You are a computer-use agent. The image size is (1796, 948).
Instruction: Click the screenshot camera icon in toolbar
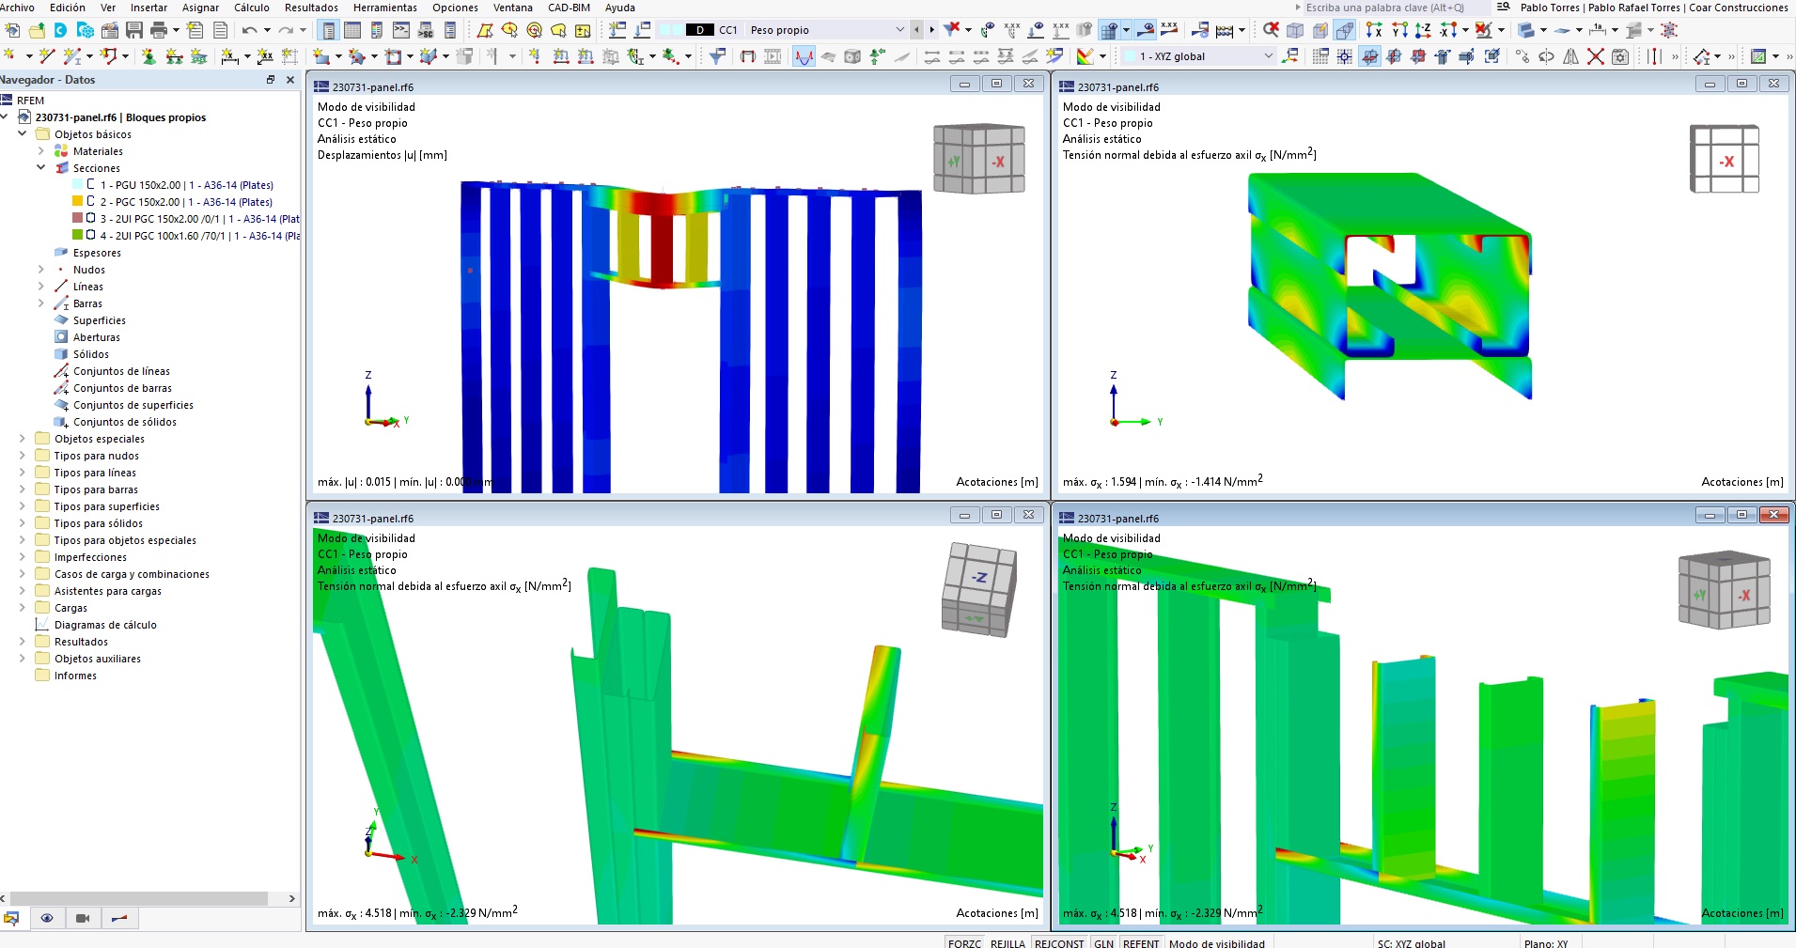point(1620,56)
